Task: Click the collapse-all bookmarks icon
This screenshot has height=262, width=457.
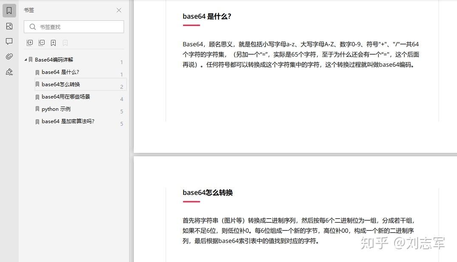Action: tap(41, 42)
